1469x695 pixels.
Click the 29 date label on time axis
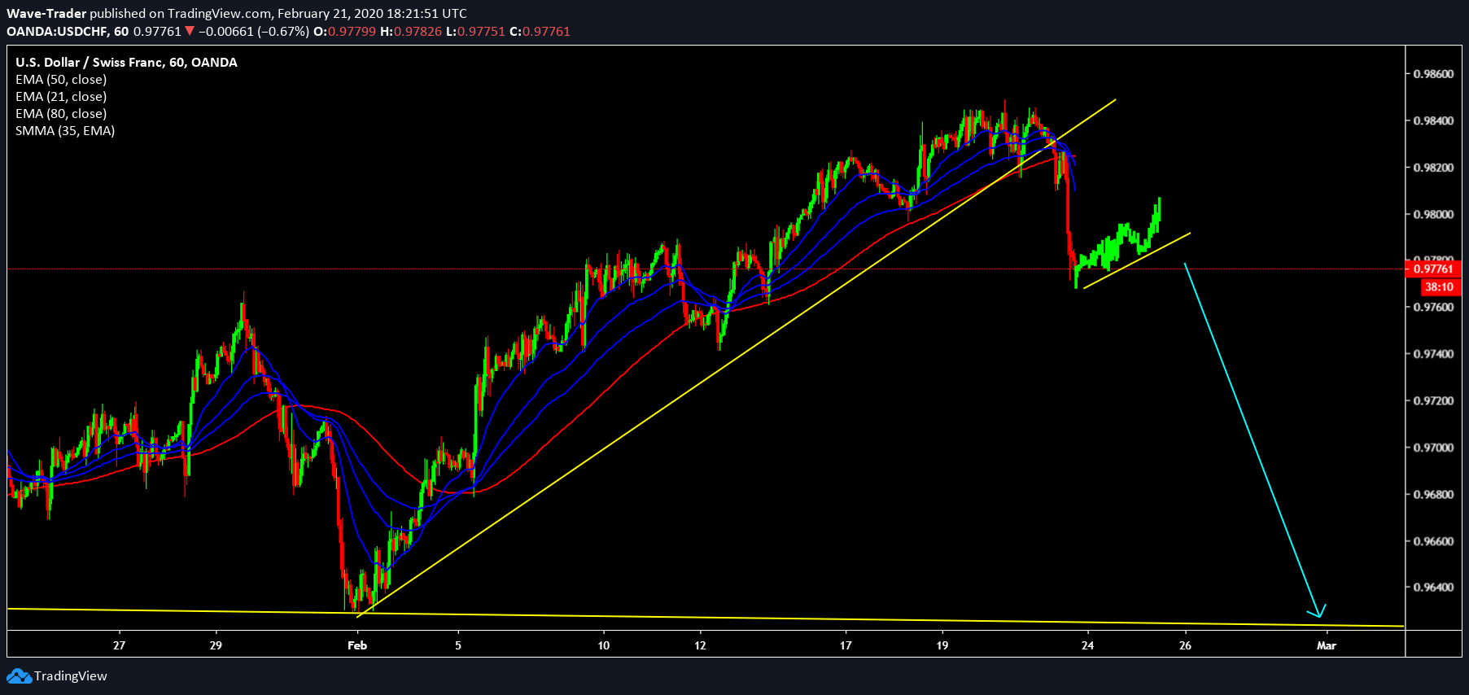[x=216, y=645]
